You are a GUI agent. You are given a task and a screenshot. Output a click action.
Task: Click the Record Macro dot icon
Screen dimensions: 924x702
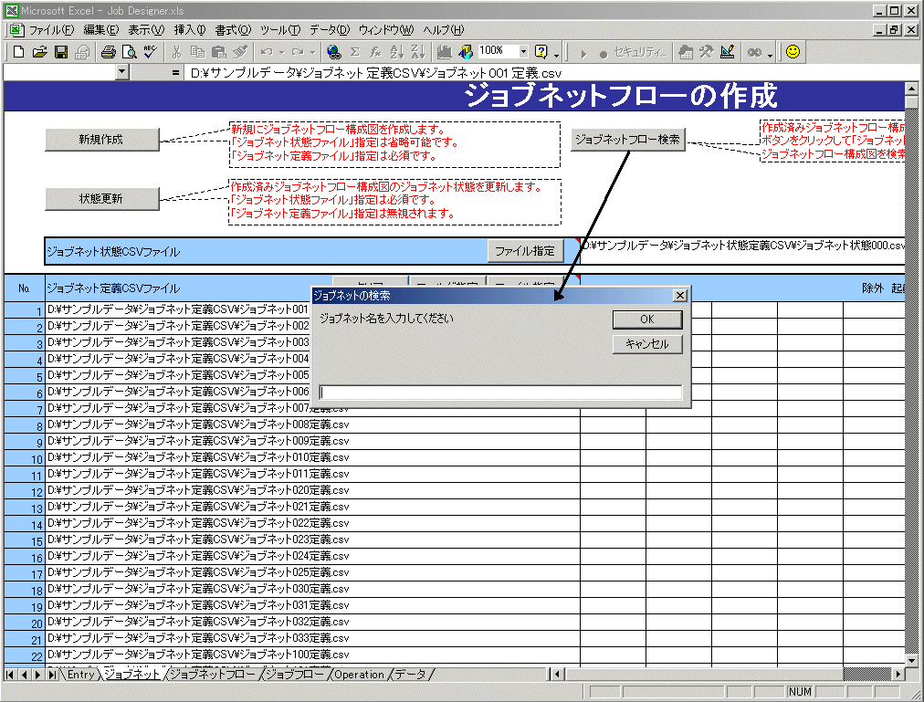click(x=603, y=54)
